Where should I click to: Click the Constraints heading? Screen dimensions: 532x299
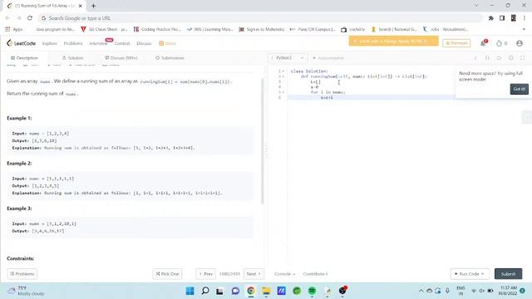click(20, 258)
